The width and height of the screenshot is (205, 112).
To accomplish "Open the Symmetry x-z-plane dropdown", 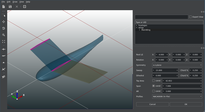I will point(177,65).
